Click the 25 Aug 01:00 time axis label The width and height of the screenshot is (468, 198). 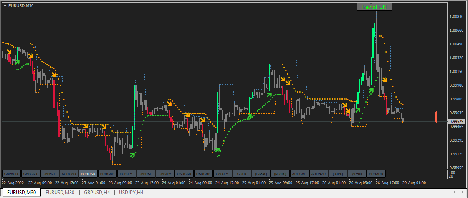253,183
